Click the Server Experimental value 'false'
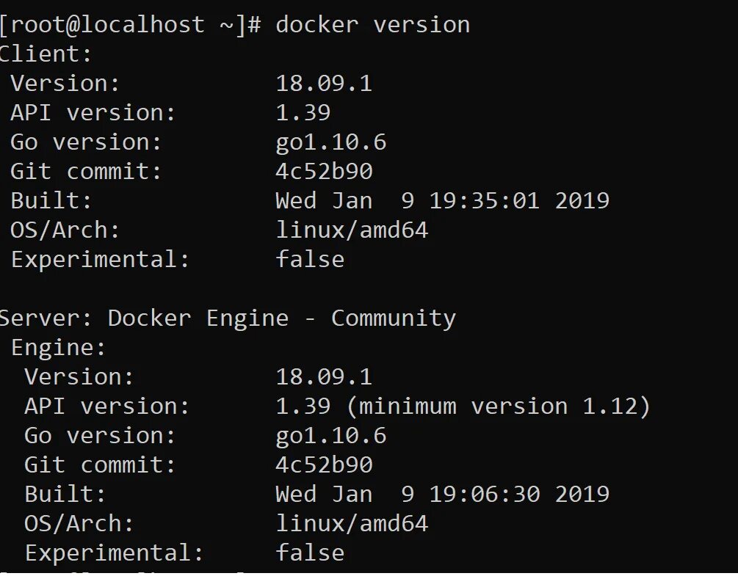 (310, 553)
